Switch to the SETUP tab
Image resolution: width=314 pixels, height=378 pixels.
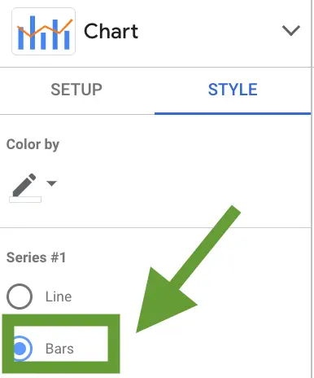76,90
